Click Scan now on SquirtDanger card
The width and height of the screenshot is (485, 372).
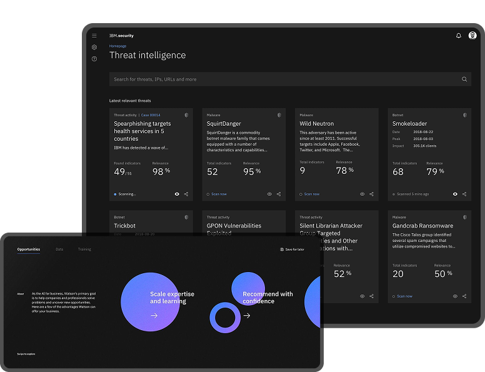[217, 194]
